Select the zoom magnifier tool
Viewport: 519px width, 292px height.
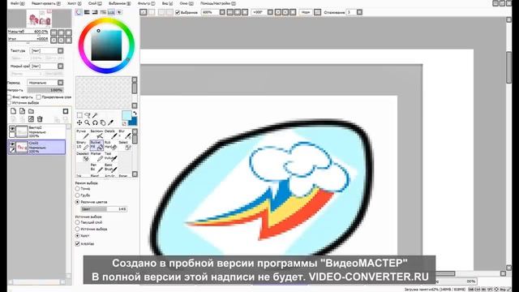(x=88, y=122)
